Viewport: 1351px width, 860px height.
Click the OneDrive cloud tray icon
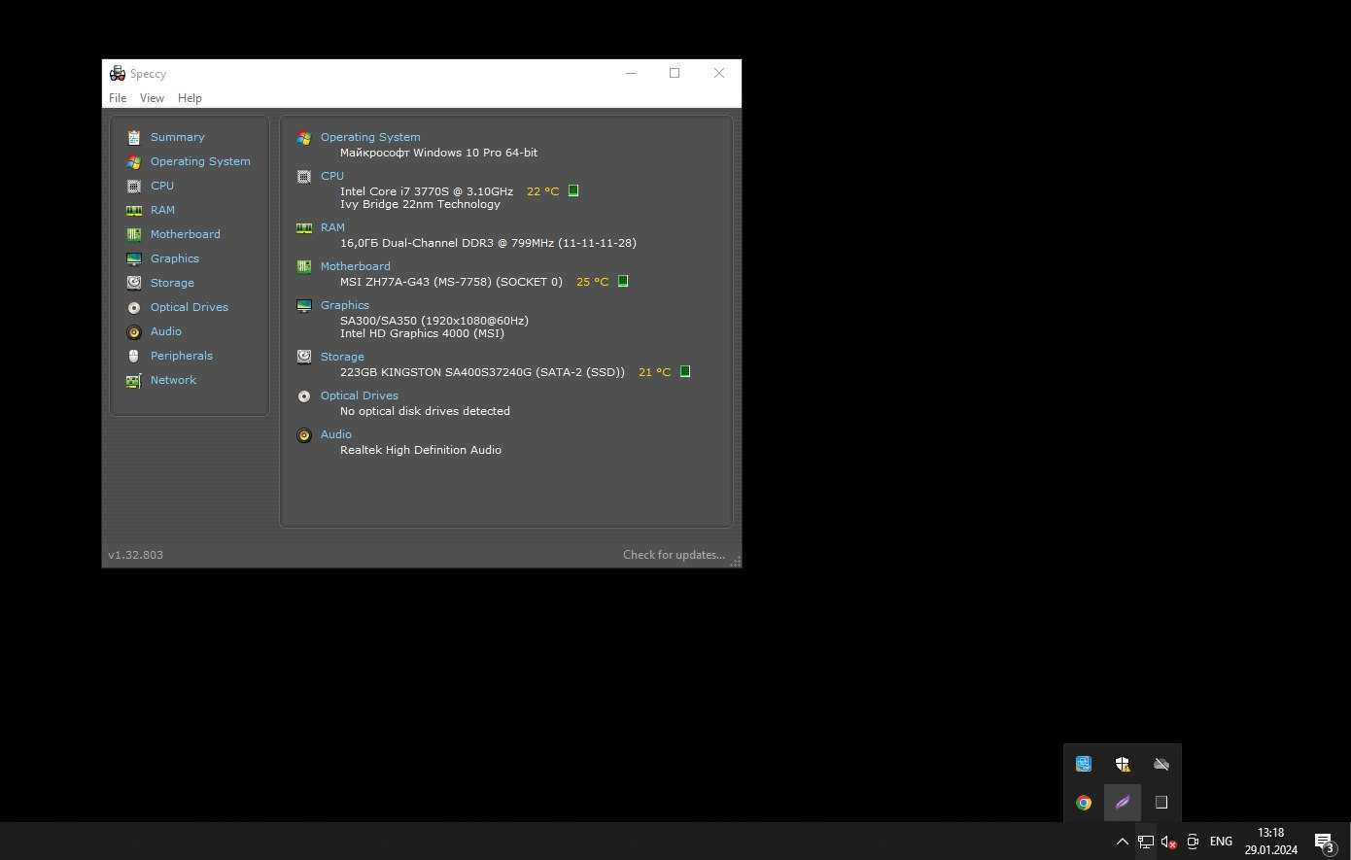tap(1161, 764)
